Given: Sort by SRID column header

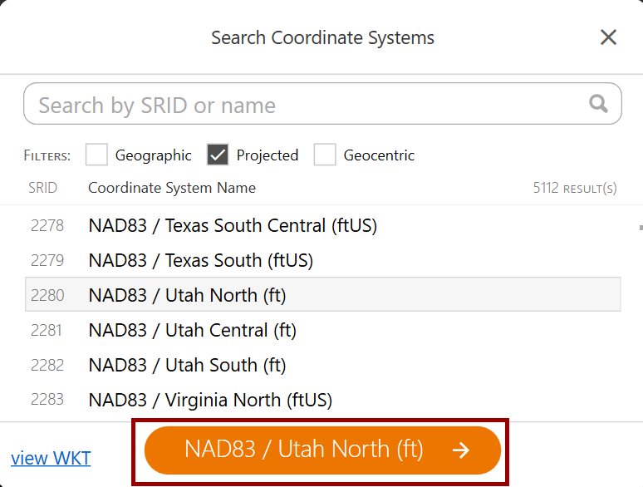Looking at the screenshot, I should pyautogui.click(x=43, y=188).
